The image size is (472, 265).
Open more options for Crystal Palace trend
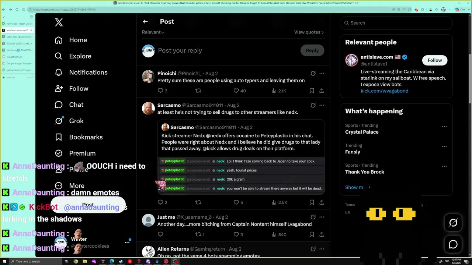(444, 126)
